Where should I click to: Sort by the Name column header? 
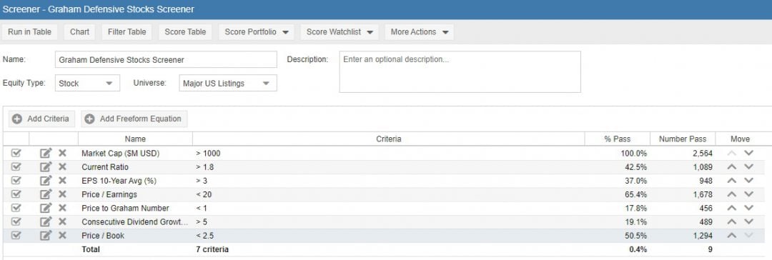(x=135, y=139)
